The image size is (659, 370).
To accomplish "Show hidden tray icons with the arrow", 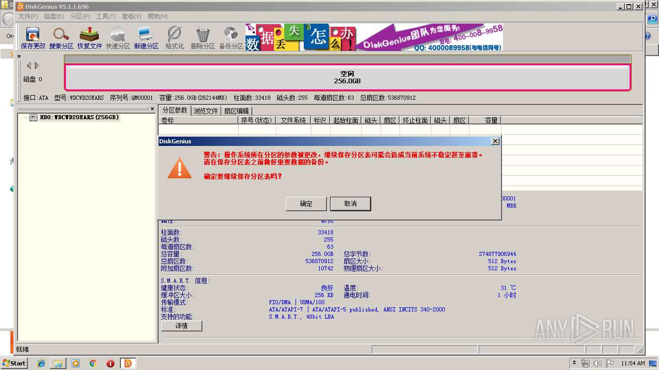I will click(x=574, y=363).
